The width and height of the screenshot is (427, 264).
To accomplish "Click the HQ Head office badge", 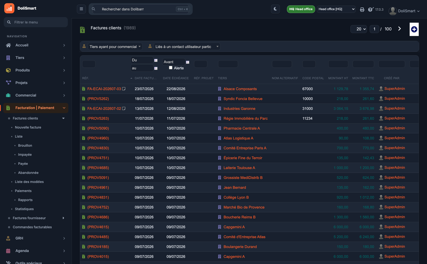I will point(301,9).
